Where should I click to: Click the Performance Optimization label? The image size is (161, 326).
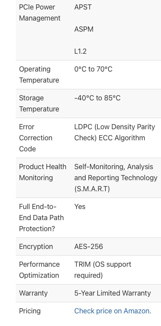click(x=39, y=270)
